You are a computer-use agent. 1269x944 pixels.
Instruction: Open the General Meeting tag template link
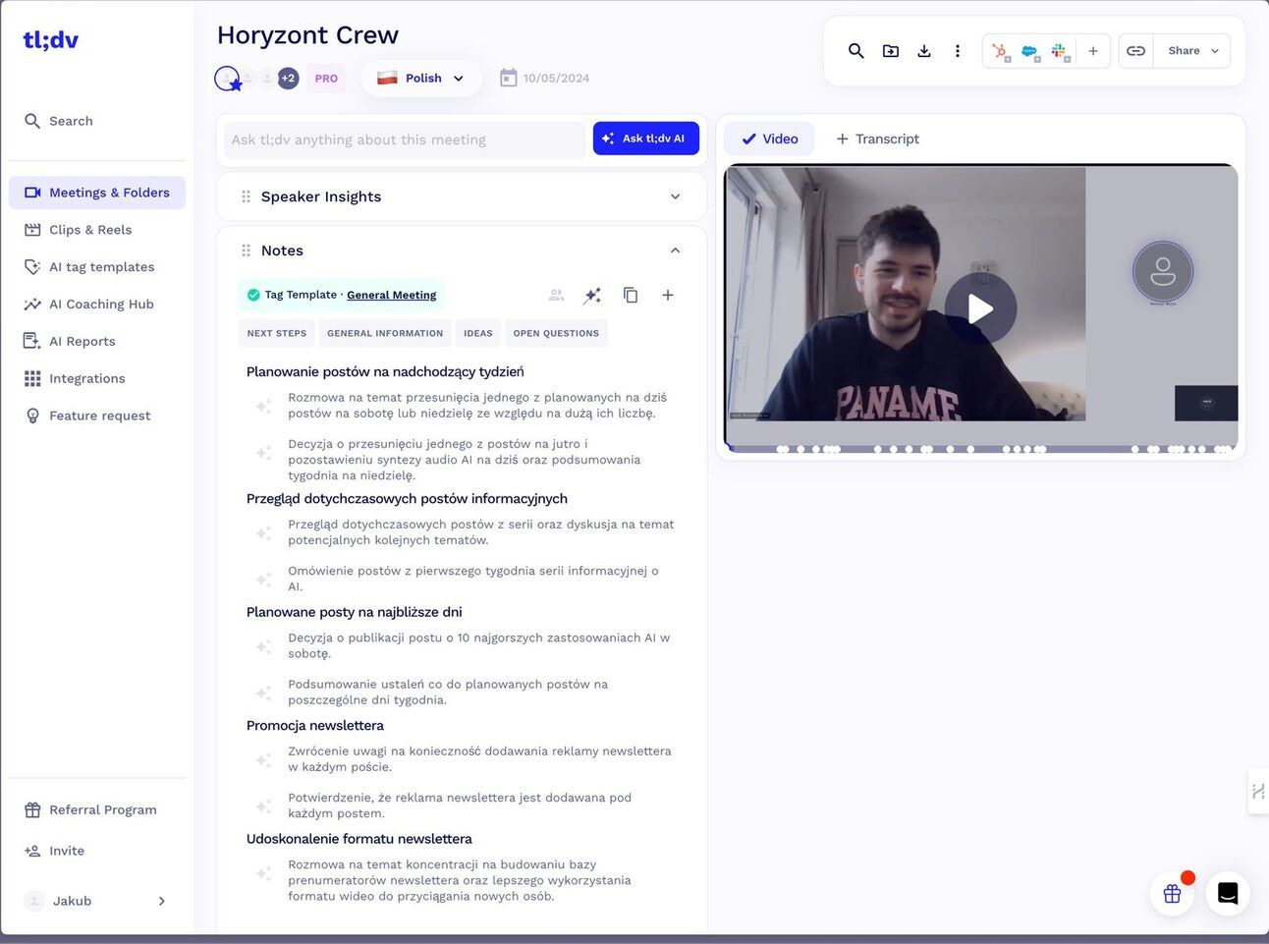391,295
